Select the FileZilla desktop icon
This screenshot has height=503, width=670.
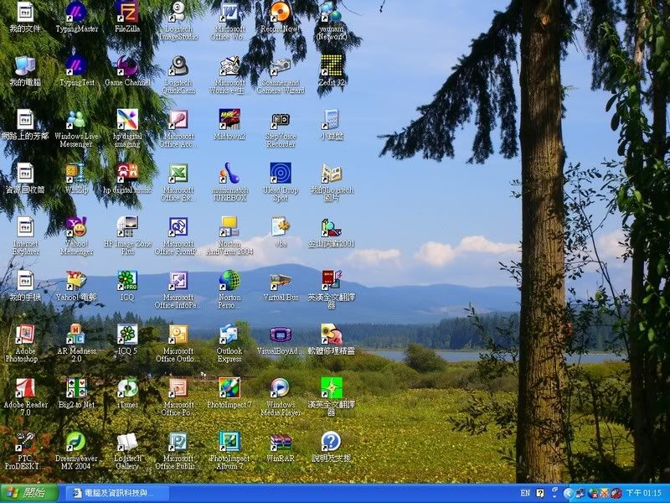pos(127,12)
